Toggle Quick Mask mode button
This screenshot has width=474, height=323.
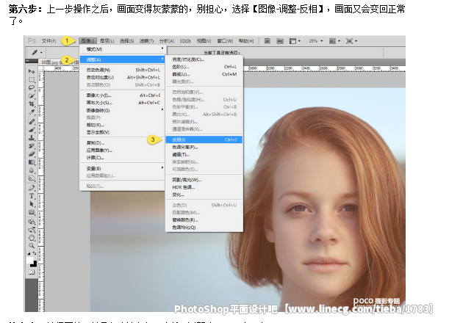[x=32, y=272]
